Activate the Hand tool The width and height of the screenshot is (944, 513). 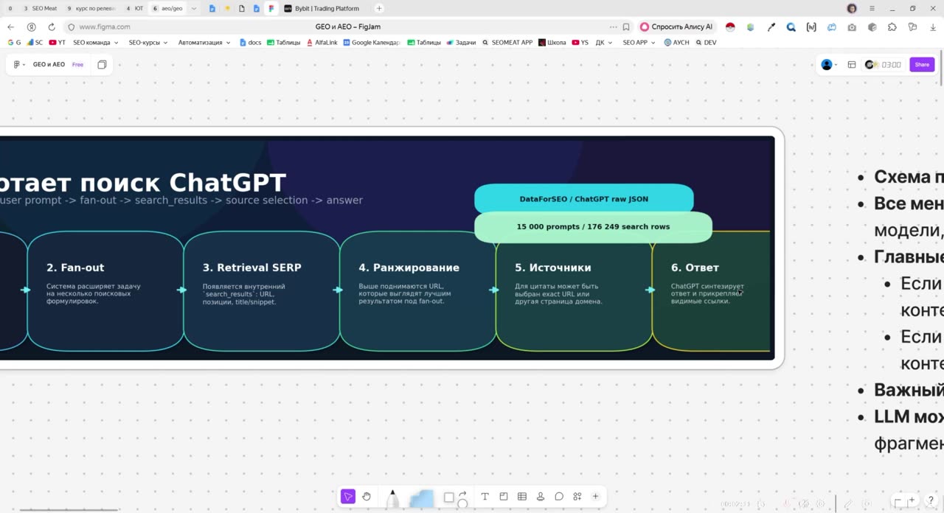tap(367, 497)
